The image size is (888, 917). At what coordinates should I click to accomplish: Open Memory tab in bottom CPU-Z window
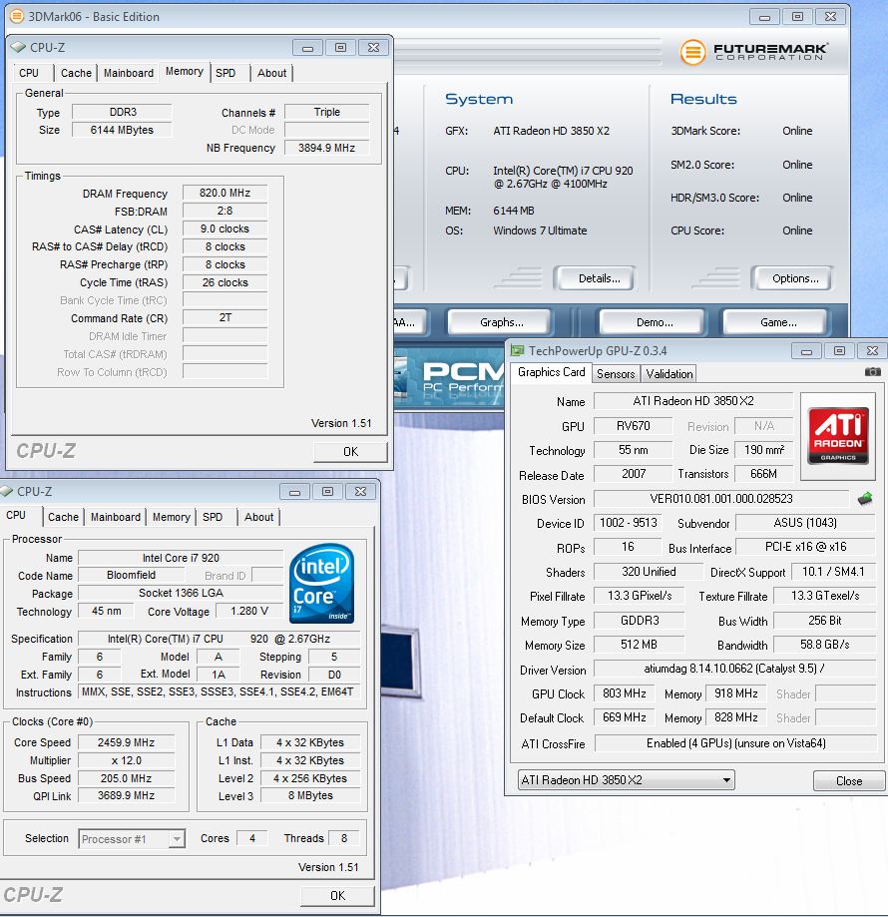[172, 517]
